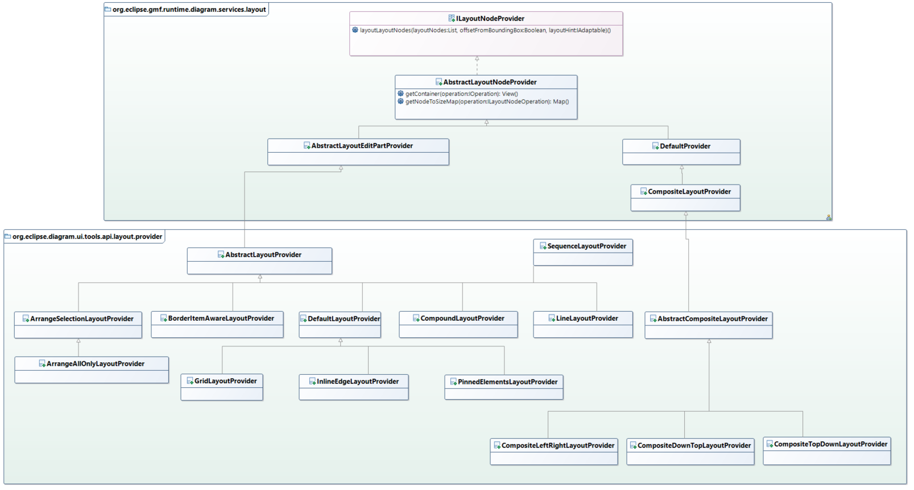Click the AbstractLayoutProvider class name
The width and height of the screenshot is (914, 490).
tap(263, 255)
